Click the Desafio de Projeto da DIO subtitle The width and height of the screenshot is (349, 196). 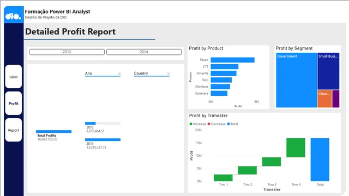(x=46, y=17)
